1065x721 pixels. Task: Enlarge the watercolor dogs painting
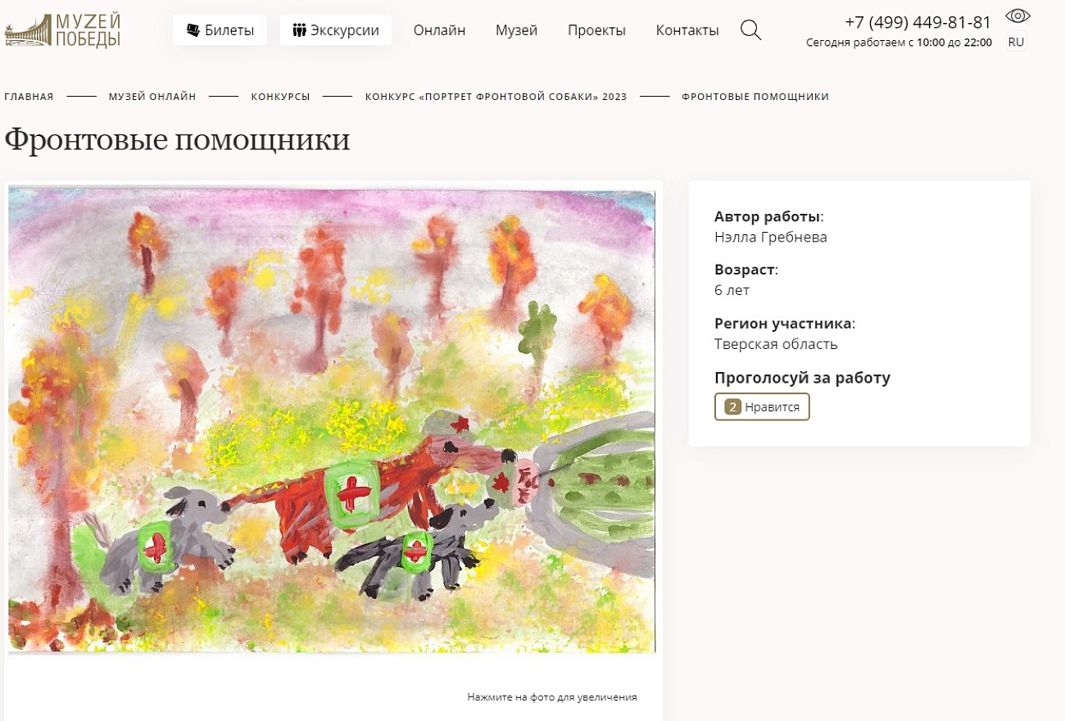pos(332,419)
